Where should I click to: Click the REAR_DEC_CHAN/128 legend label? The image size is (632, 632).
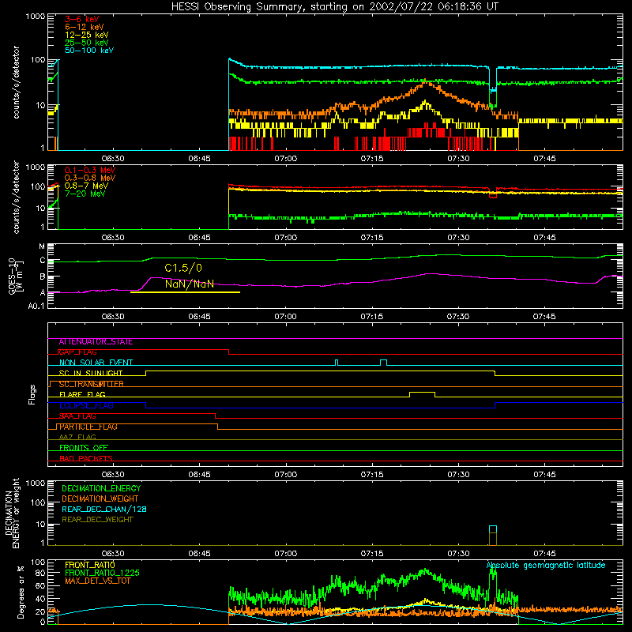click(104, 510)
